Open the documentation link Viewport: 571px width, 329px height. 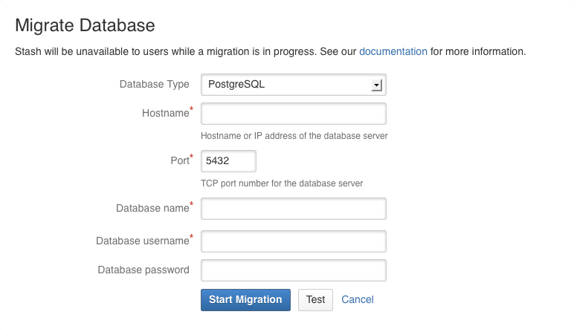click(393, 52)
